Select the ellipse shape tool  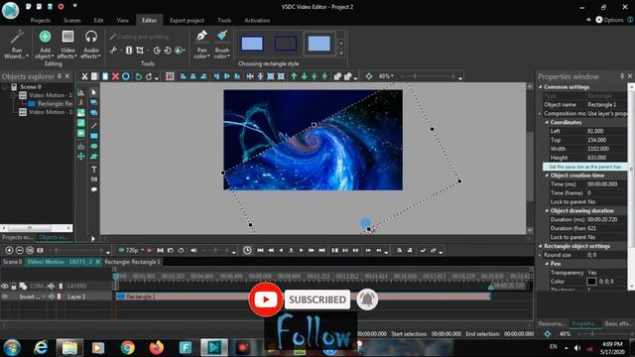point(94,146)
